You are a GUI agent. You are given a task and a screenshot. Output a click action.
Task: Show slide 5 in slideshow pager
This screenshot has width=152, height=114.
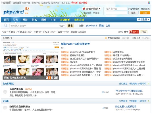tap(57, 78)
